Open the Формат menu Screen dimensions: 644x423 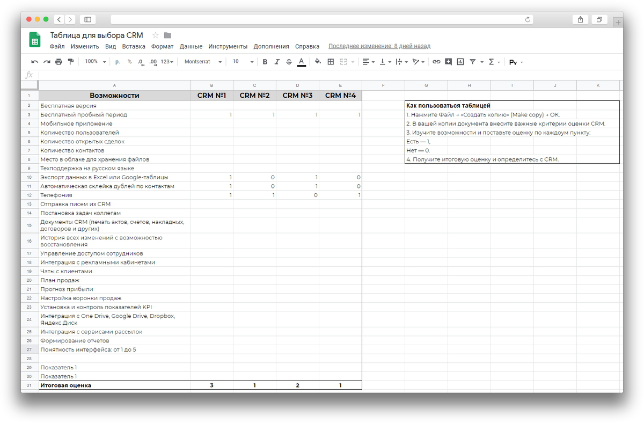(x=162, y=47)
